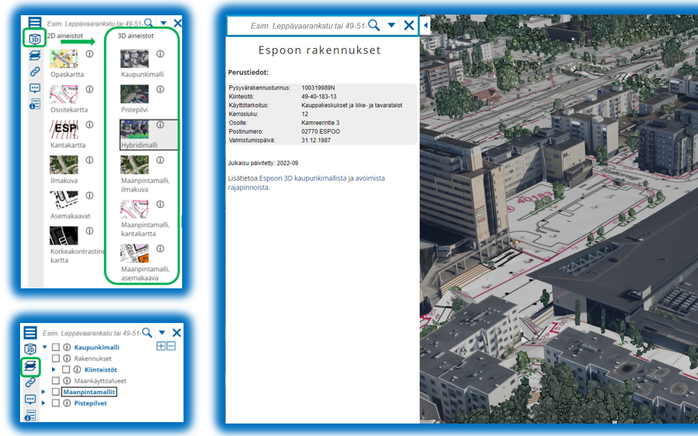
Task: Open the dropdown arrow beside search in the info panel
Action: 391,25
